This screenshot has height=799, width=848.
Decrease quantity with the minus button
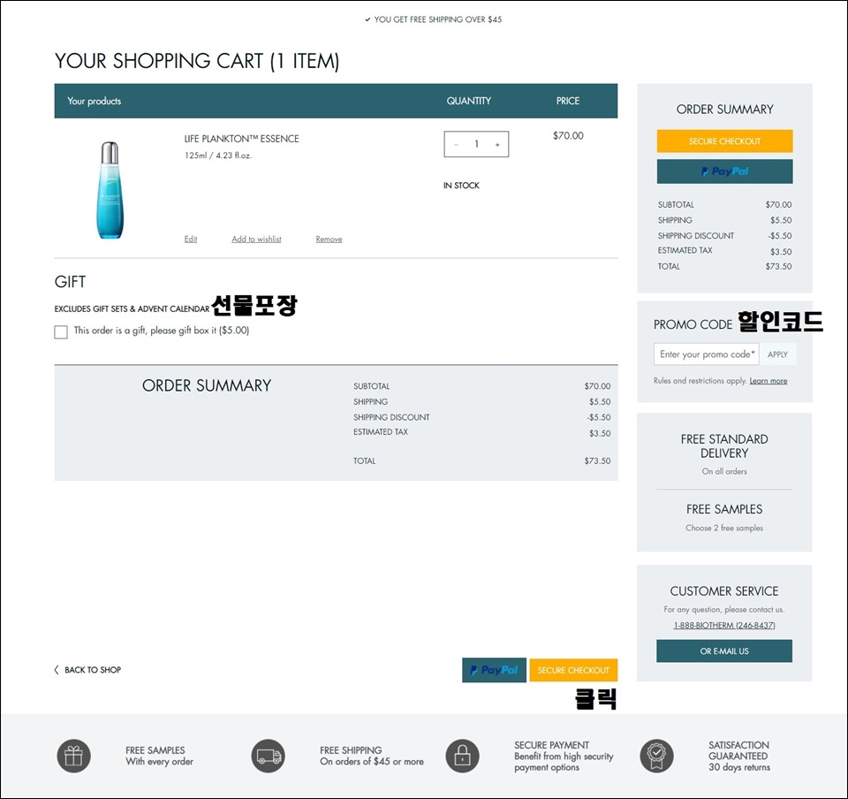pyautogui.click(x=456, y=144)
